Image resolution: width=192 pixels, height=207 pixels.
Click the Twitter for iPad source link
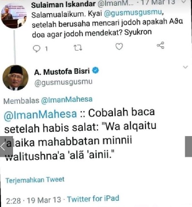pyautogui.click(x=93, y=199)
